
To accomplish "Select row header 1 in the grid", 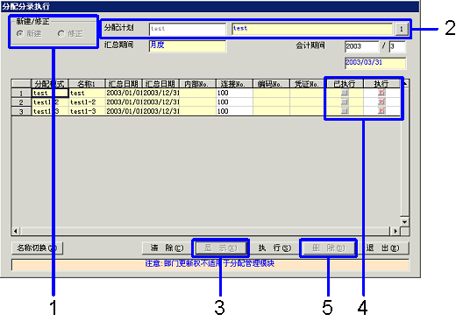I will [x=21, y=93].
